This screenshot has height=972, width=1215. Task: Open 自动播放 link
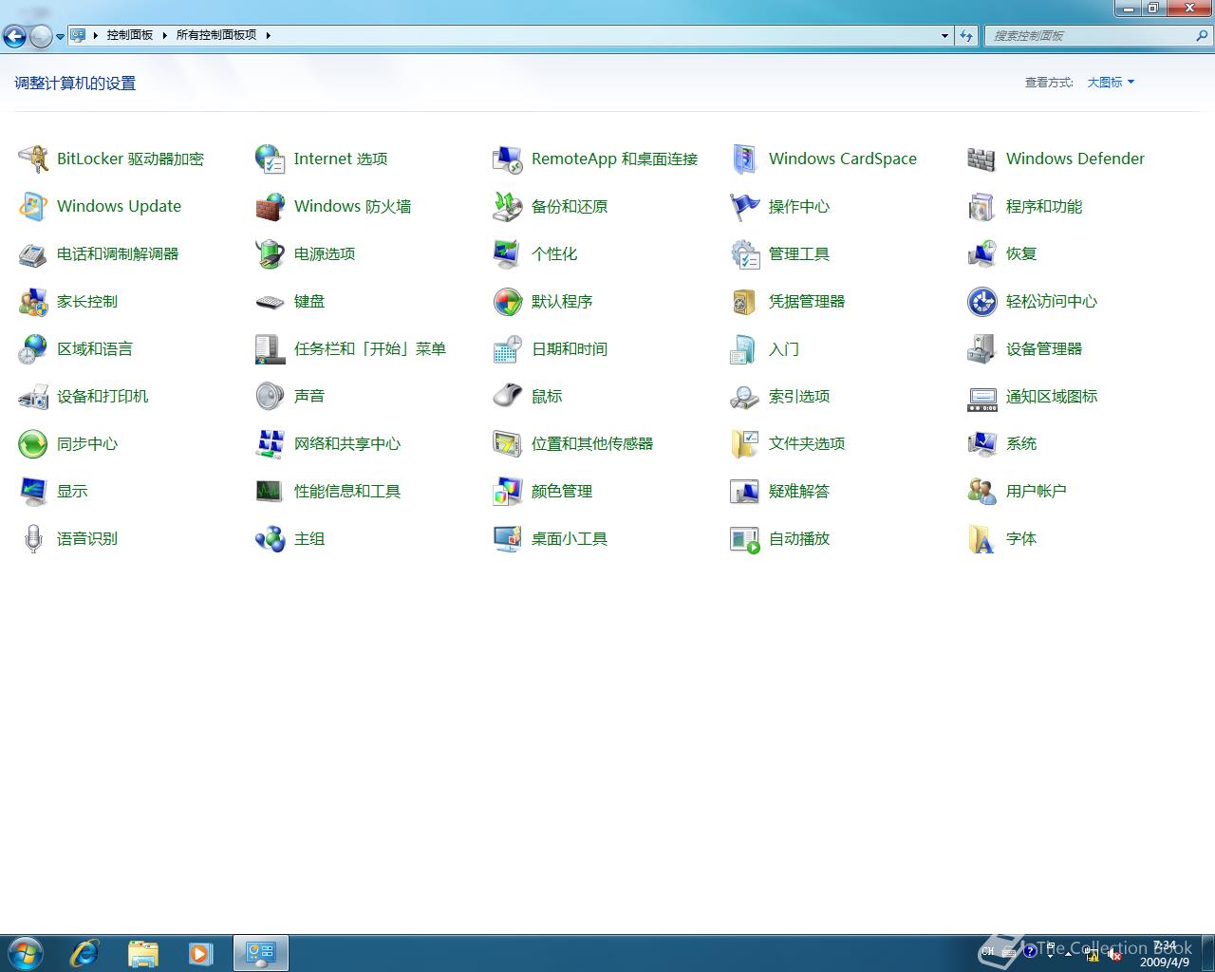click(x=799, y=538)
